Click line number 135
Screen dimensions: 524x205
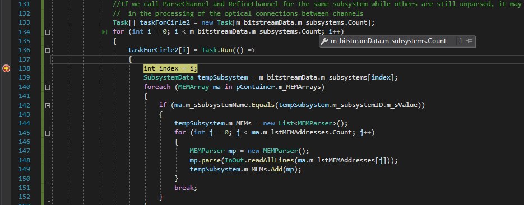tap(25, 41)
